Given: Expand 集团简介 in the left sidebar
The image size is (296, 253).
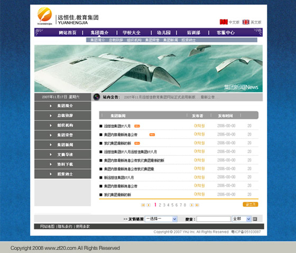Looking at the screenshot, I should click(63, 106).
